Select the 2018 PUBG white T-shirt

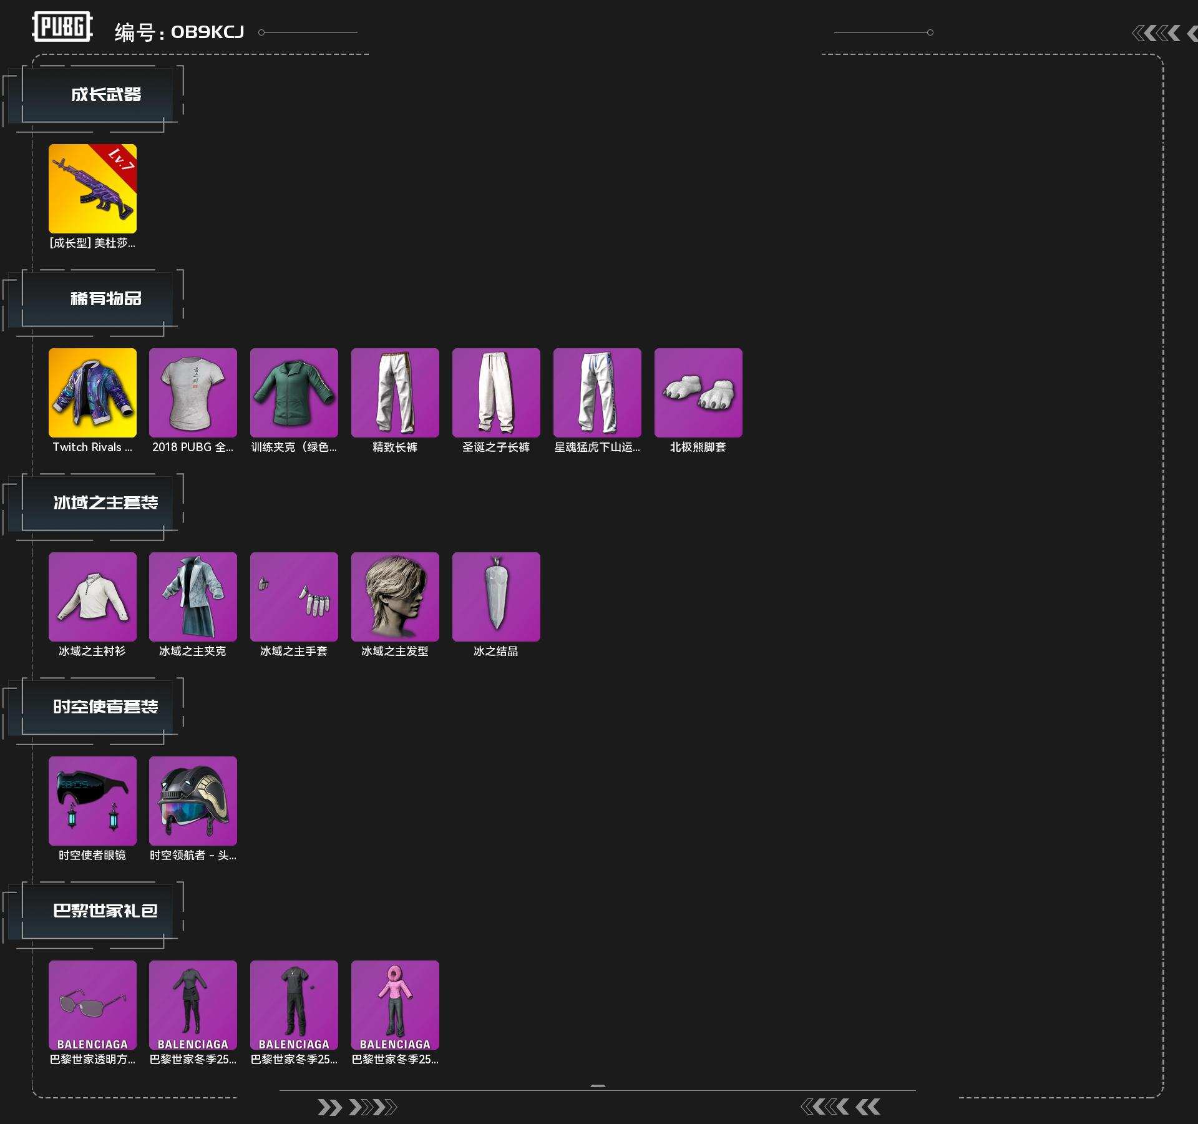pos(193,393)
